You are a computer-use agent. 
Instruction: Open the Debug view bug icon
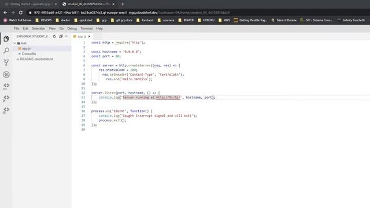click(x=6, y=75)
